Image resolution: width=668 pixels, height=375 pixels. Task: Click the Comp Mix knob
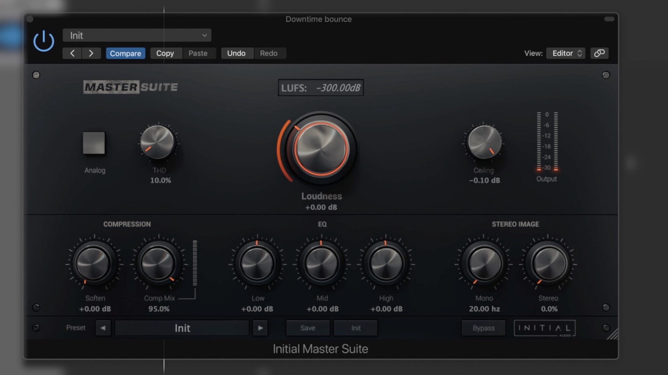tap(158, 264)
